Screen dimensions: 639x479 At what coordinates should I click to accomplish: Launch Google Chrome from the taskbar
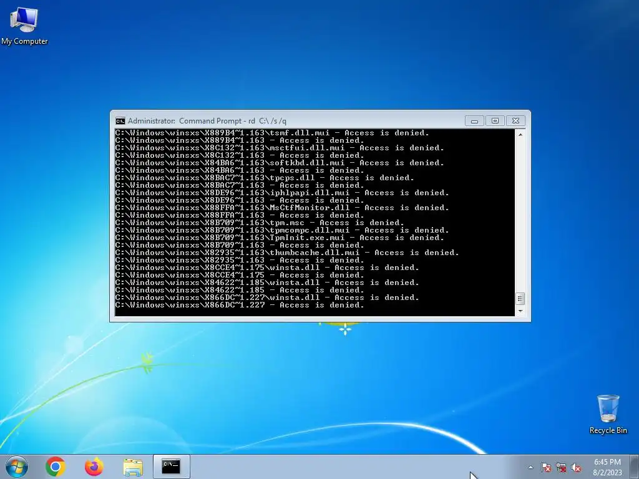point(56,467)
